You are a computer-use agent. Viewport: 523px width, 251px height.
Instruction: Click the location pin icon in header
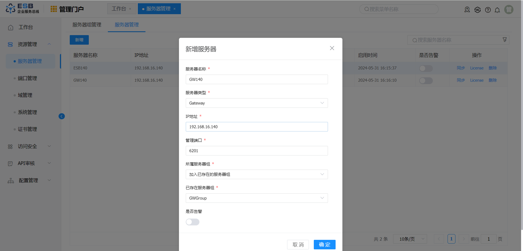[467, 10]
